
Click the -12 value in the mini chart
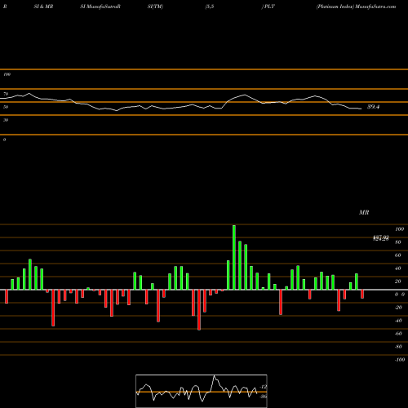264,387
